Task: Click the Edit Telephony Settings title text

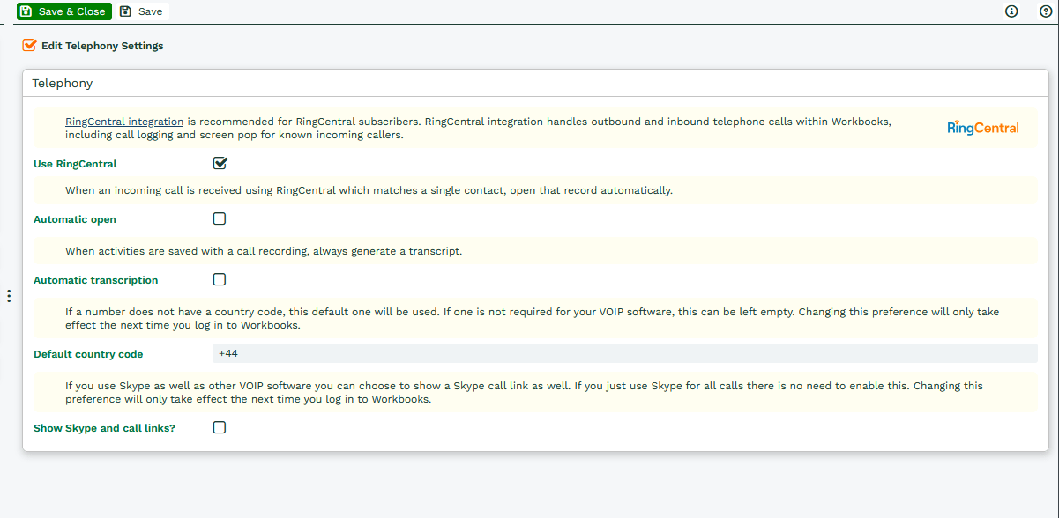Action: point(102,46)
